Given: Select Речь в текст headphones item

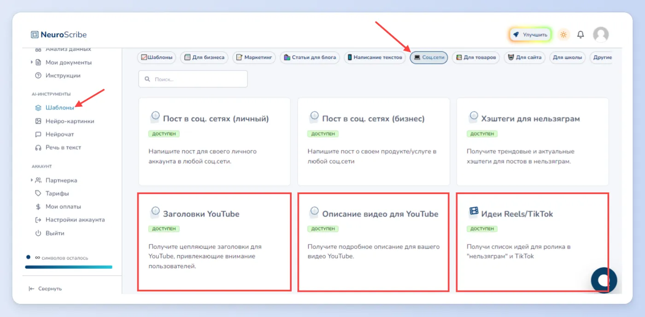Looking at the screenshot, I should [38, 148].
